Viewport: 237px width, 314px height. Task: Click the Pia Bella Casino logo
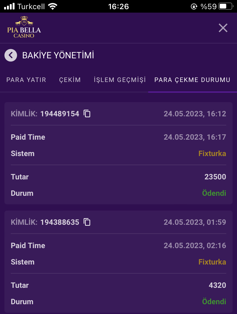tap(24, 27)
